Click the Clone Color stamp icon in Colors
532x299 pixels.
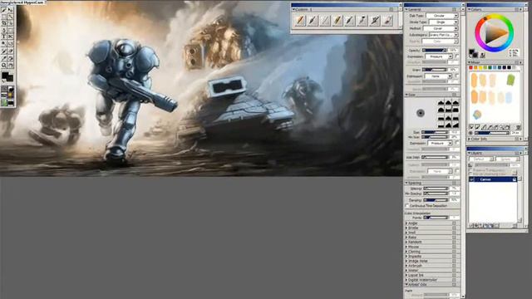(483, 55)
